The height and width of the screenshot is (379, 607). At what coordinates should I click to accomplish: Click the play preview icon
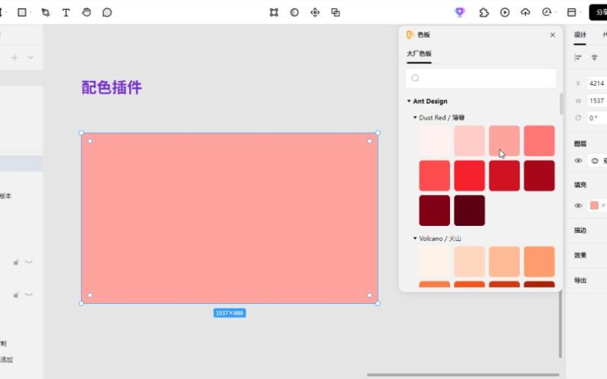(505, 12)
